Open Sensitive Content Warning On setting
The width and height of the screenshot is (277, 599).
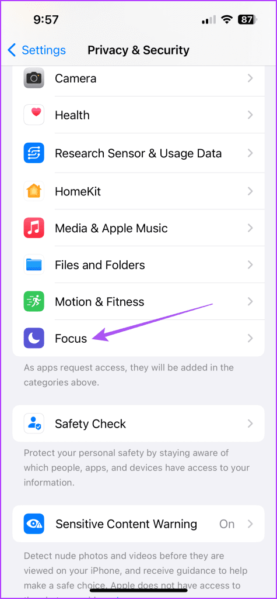pos(139,524)
